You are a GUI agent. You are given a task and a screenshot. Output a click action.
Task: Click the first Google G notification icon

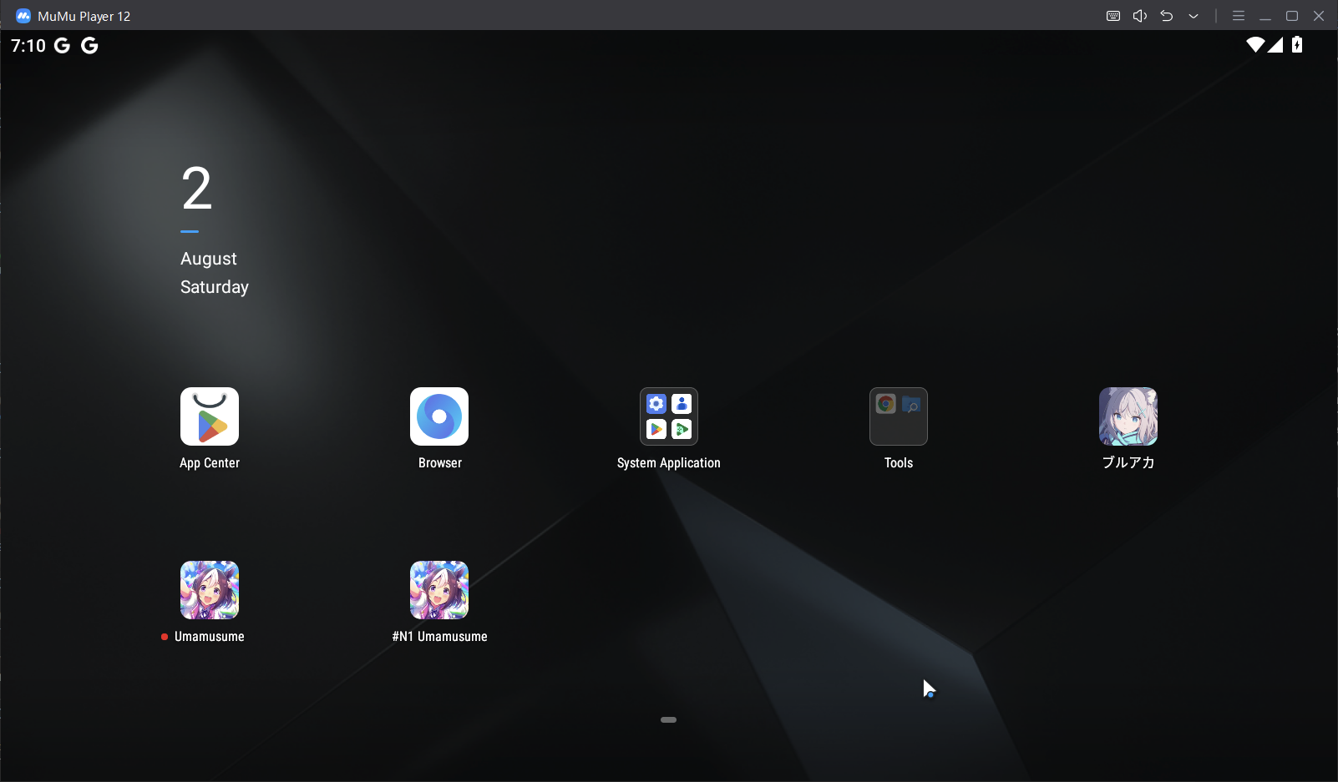click(x=62, y=45)
